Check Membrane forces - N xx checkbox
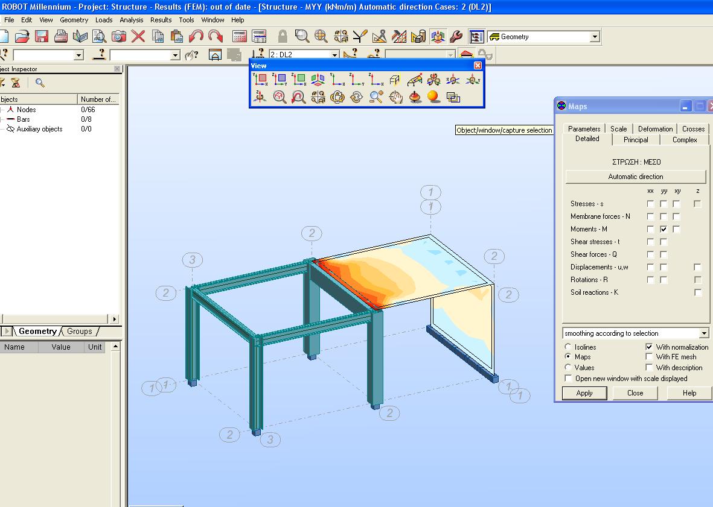Viewport: 713px width, 507px height. tap(651, 216)
